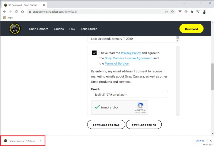Open the Terms of Service link
Screen dimensions: 214x146
(117, 63)
